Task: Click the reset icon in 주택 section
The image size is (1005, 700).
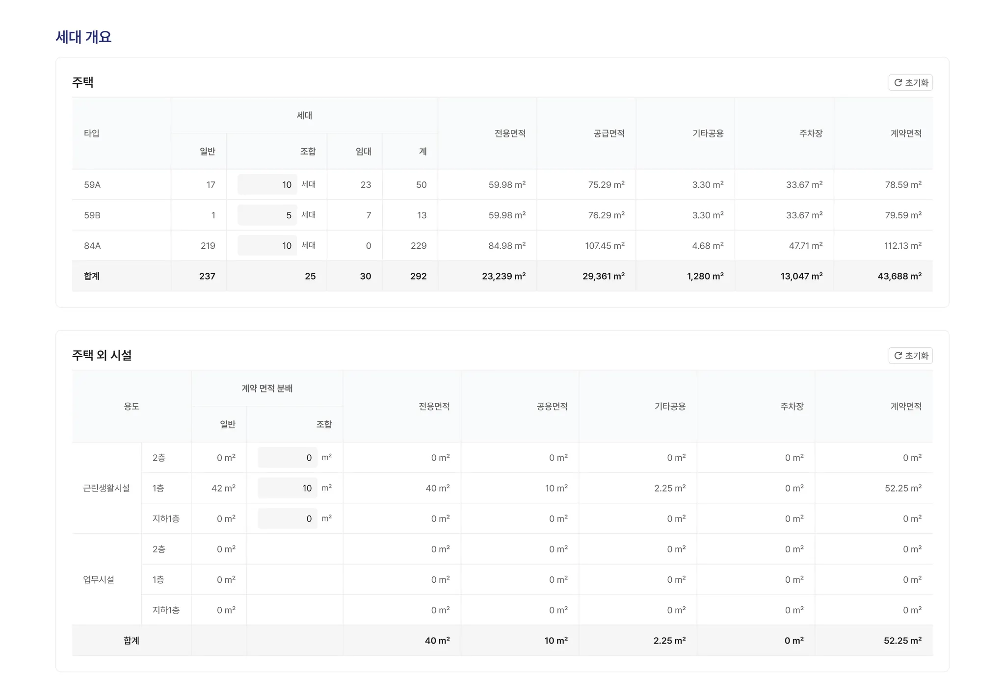Action: click(898, 82)
